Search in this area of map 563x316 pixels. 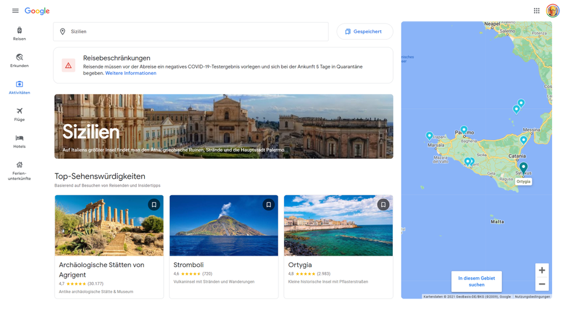pyautogui.click(x=476, y=282)
